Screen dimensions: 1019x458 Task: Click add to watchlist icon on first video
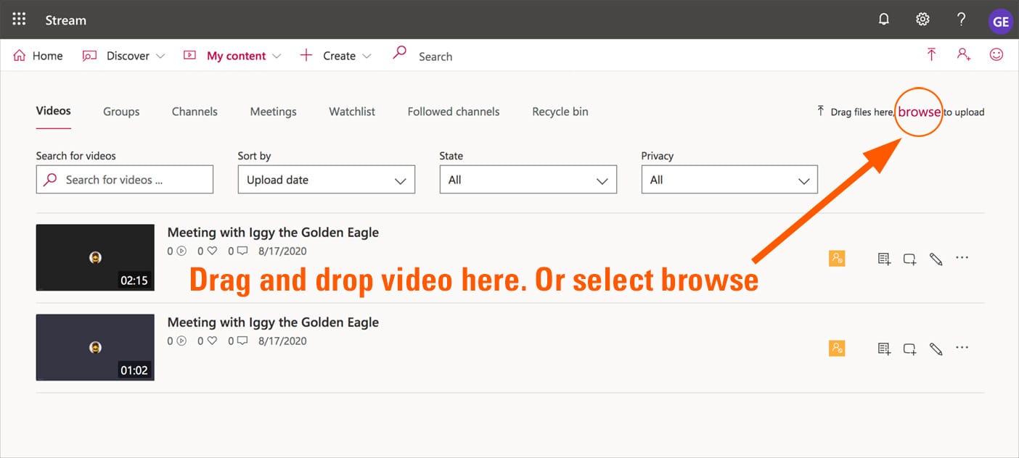coord(884,259)
